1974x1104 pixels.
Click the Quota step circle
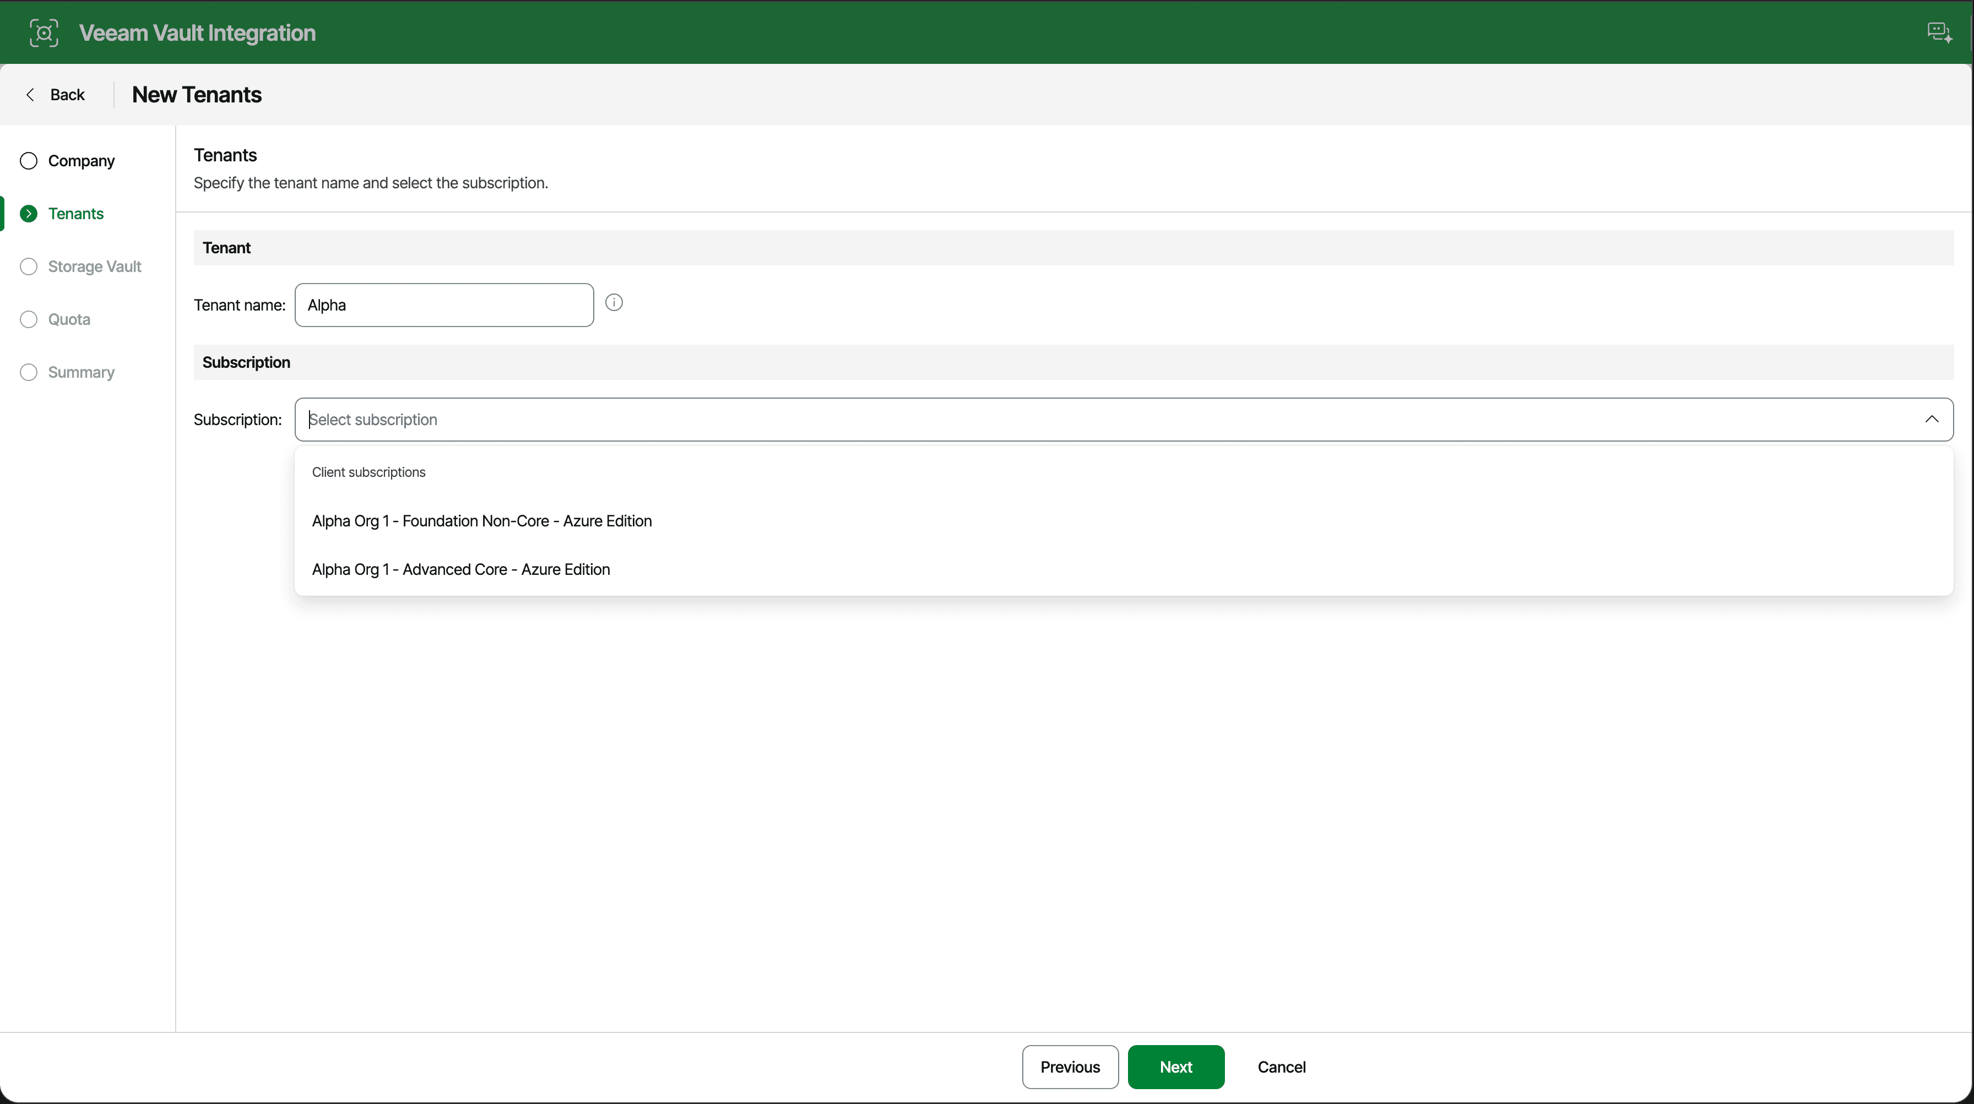(28, 319)
